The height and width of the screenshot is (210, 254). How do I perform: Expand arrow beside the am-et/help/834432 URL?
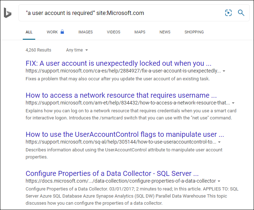pos(233,103)
